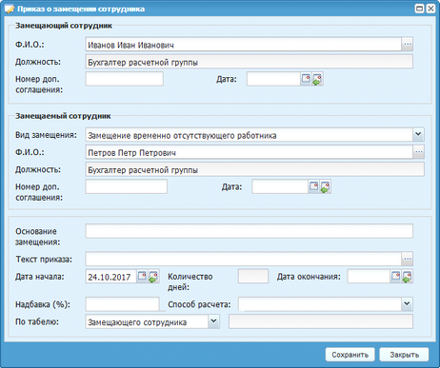Viewport: 440px width, 368px height.
Task: Click the Надбавка (%) input field
Action: [122, 304]
